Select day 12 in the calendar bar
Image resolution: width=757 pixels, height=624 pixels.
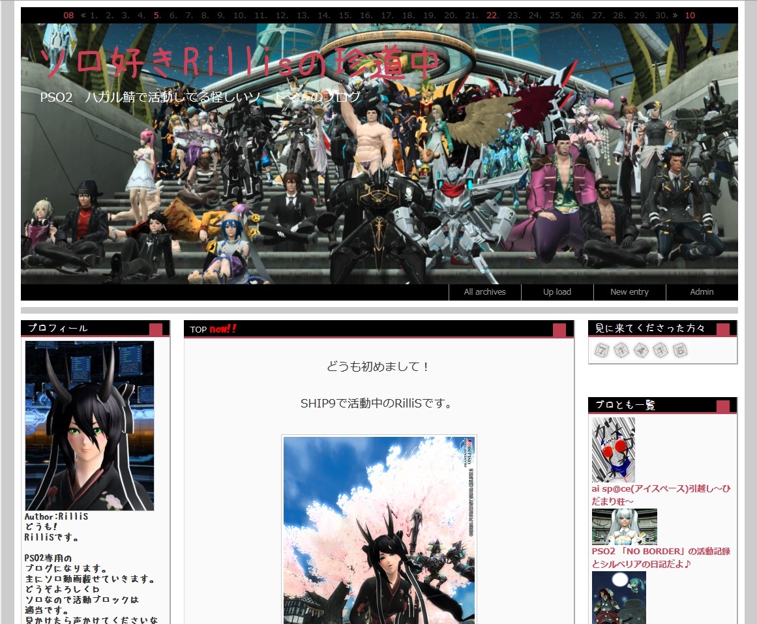(x=282, y=16)
